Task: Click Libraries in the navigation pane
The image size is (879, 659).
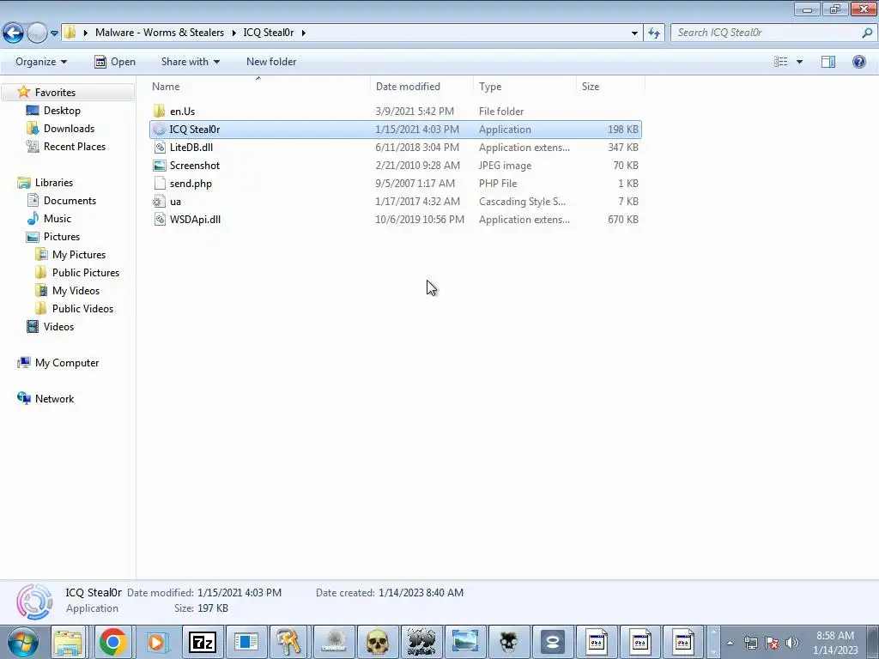Action: tap(54, 182)
